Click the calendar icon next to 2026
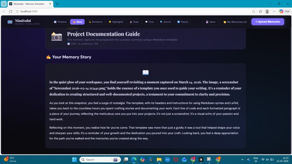The width and height of the screenshot is (292, 164). pos(68,44)
